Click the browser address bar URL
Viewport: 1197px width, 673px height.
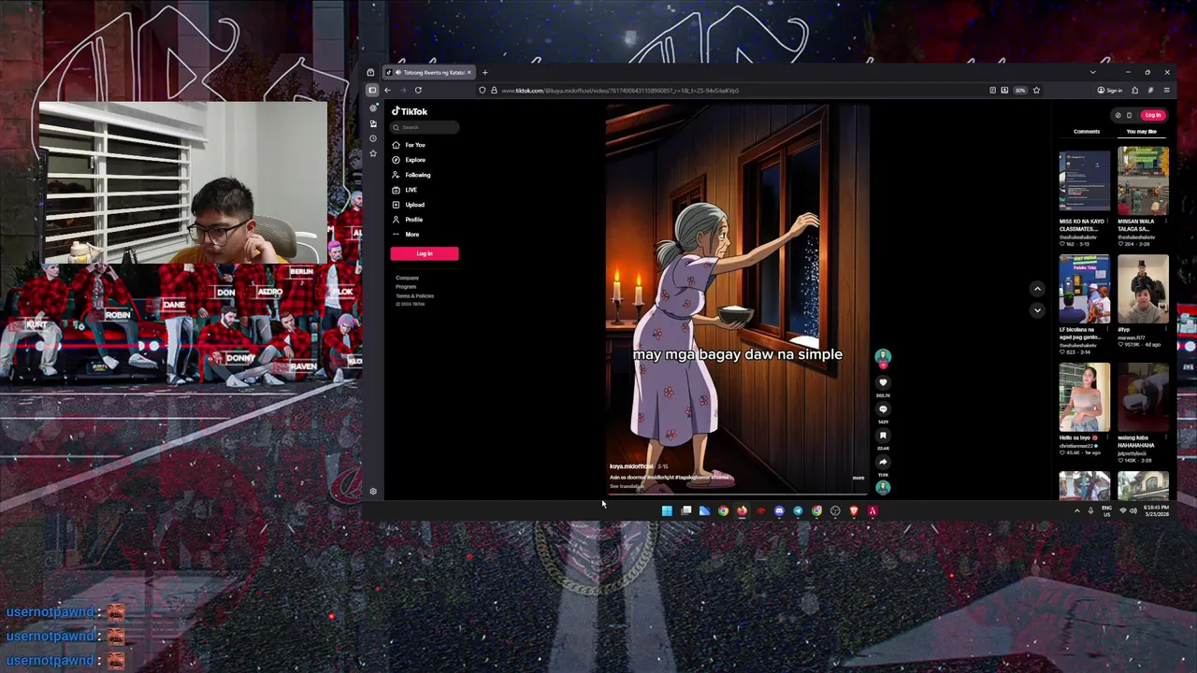pyautogui.click(x=620, y=91)
